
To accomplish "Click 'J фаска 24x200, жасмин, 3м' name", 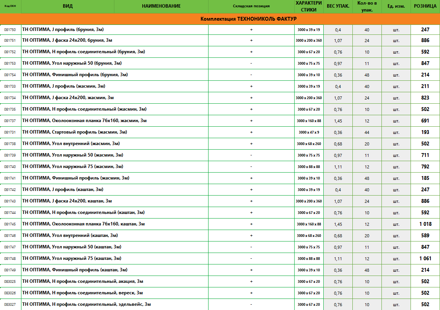I will click(x=83, y=98).
